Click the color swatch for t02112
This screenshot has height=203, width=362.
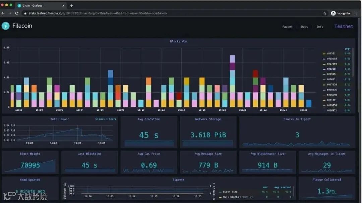tap(324, 100)
